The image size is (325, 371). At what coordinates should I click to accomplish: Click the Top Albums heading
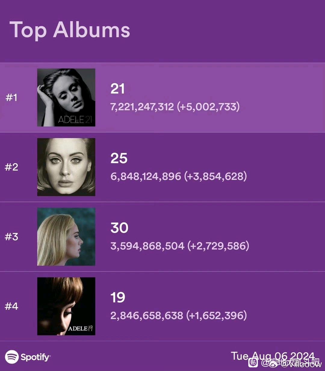70,30
